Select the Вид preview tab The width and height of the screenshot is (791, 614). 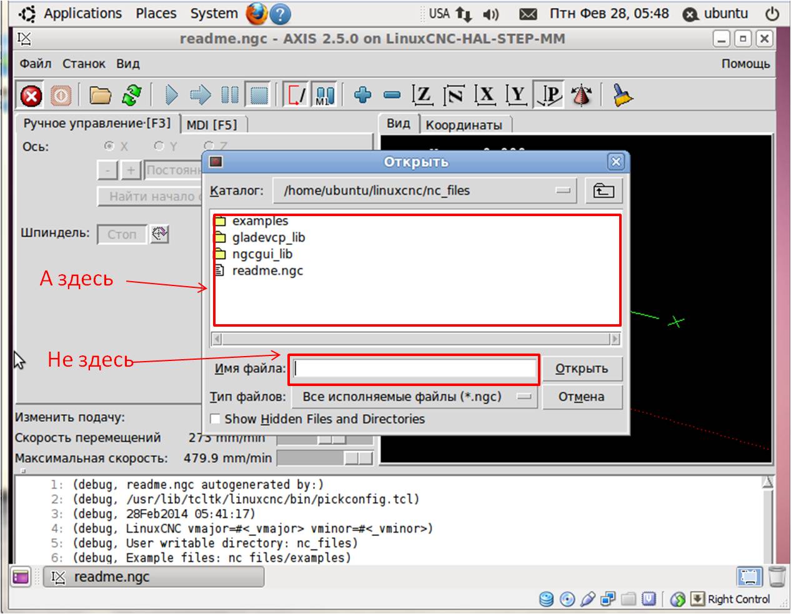(x=398, y=124)
